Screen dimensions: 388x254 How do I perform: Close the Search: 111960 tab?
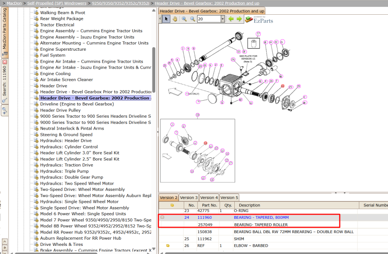coord(4,62)
